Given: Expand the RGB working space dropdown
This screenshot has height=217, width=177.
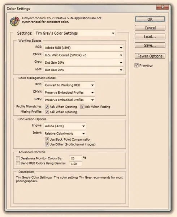Looking at the screenshot, I should [x=83, y=48].
